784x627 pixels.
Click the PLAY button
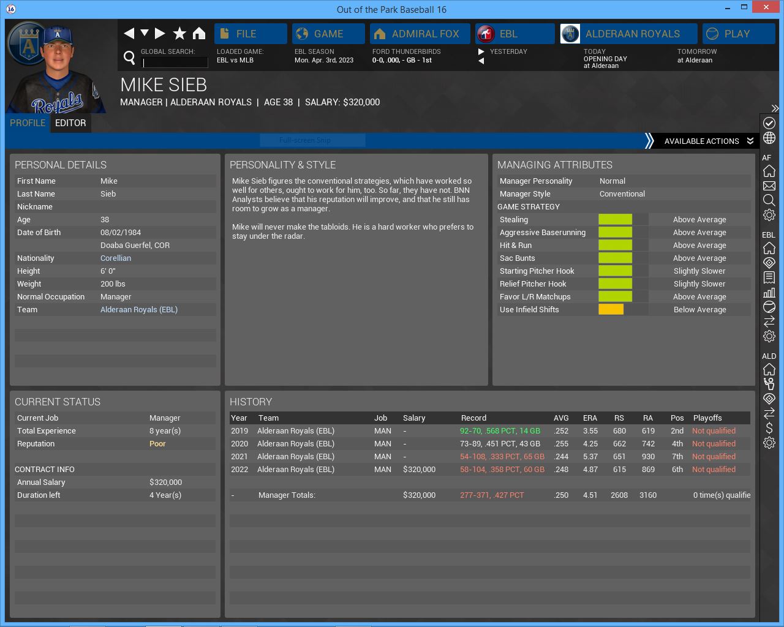pos(738,34)
